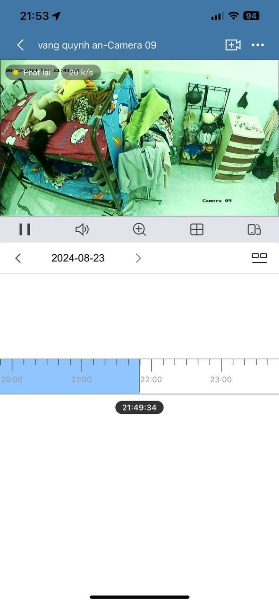Toggle the speaker sound icon

click(82, 229)
